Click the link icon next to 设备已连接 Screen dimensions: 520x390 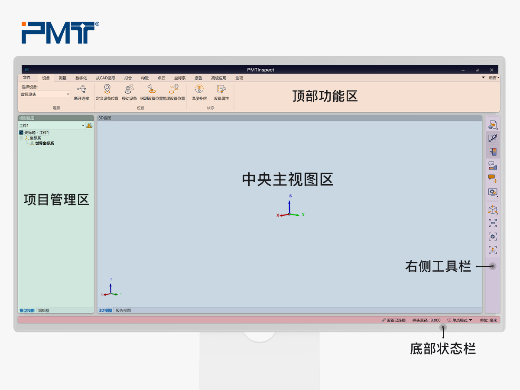(x=383, y=320)
